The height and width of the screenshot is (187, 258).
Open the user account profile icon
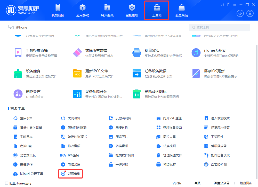coord(250,13)
